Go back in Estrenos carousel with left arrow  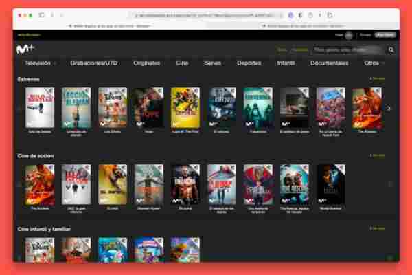[19, 108]
